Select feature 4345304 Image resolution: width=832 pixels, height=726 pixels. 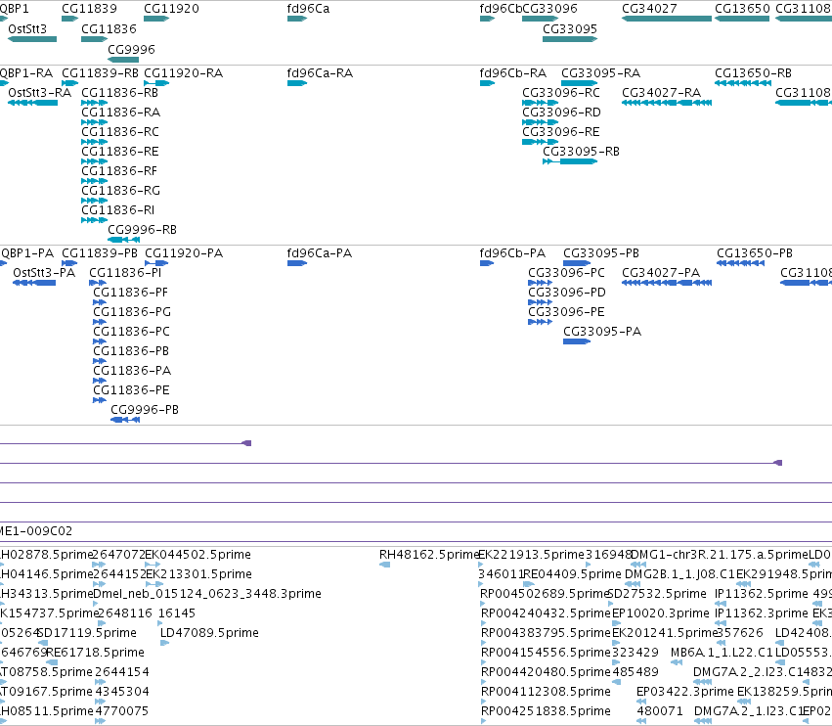click(122, 692)
